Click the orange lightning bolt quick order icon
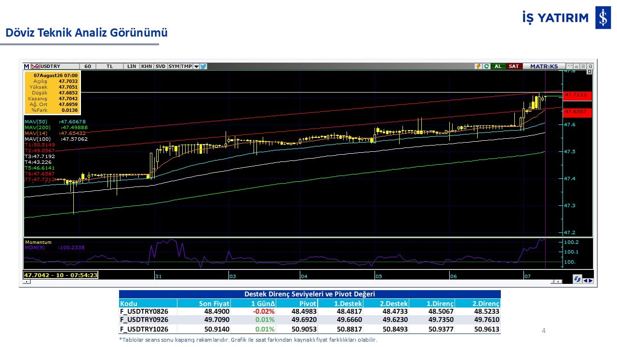This screenshot has height=347, width=617. pos(478,67)
